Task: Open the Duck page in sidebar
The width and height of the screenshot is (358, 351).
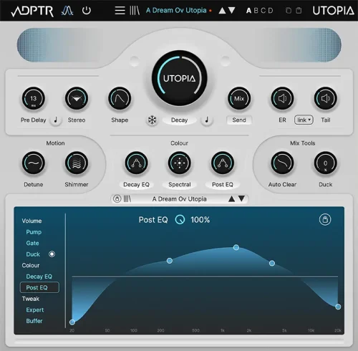Action: click(x=33, y=254)
